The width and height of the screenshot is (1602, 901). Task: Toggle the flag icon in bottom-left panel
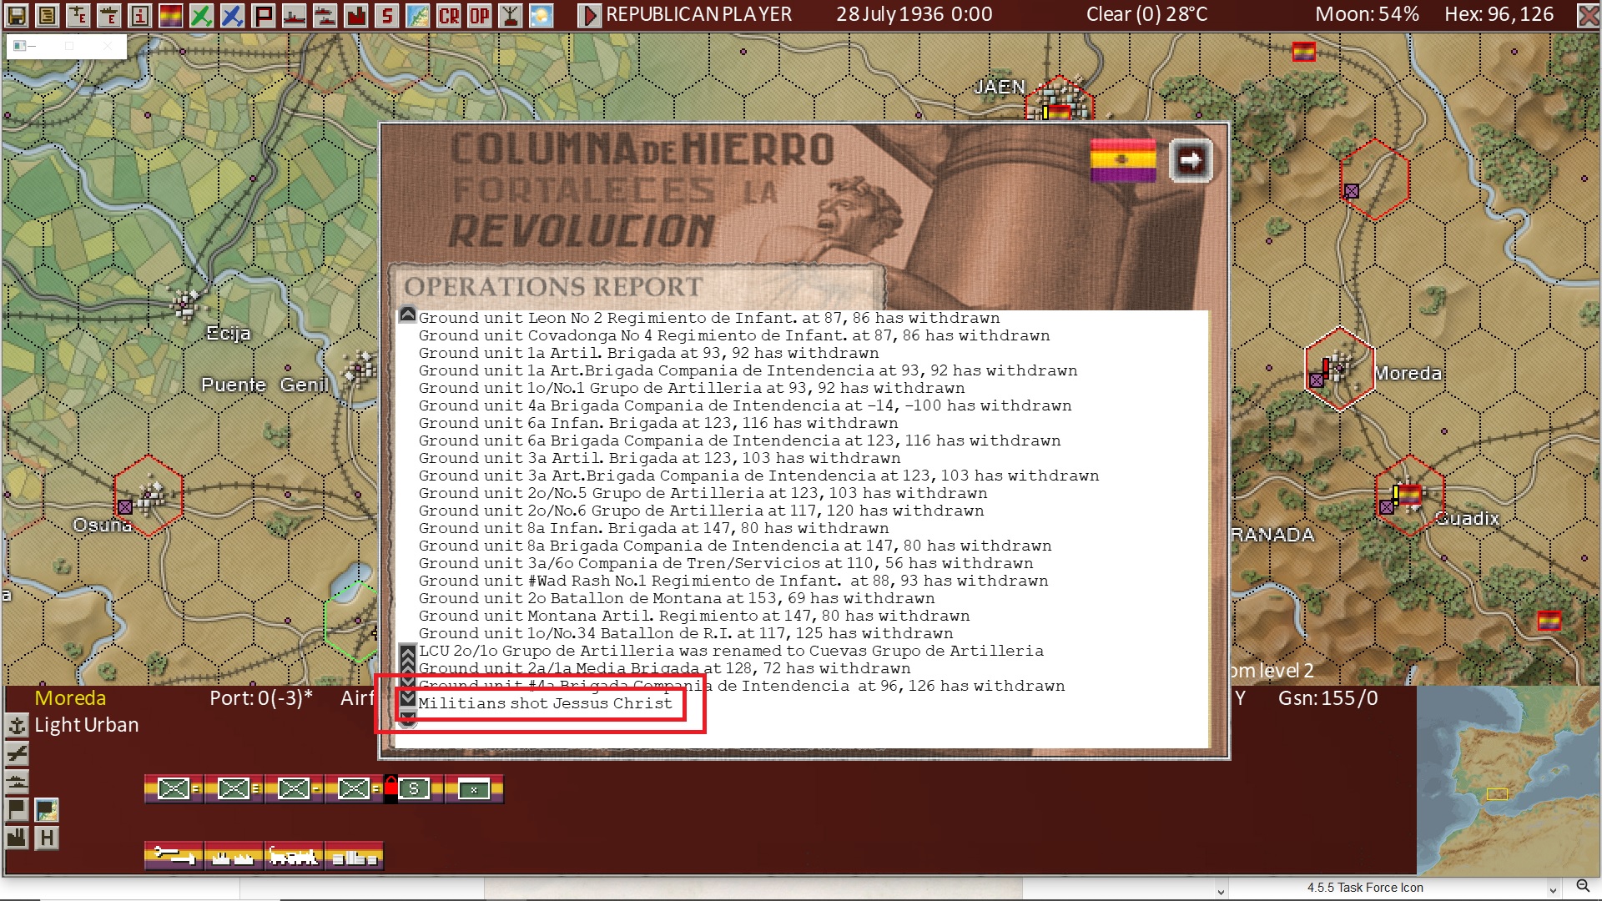point(17,809)
